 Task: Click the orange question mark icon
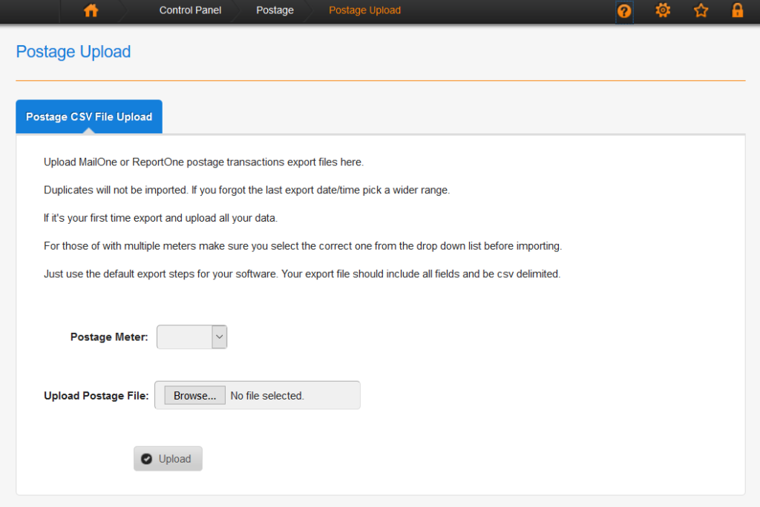click(x=624, y=10)
